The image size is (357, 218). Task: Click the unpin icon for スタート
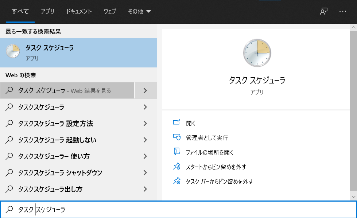click(177, 166)
